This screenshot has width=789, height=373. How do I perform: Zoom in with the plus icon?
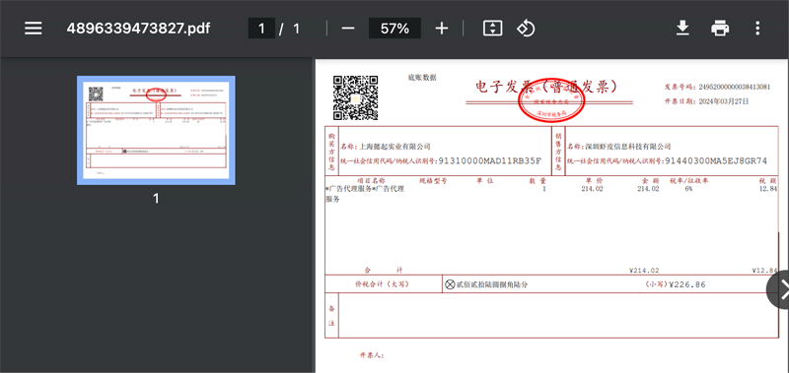coord(441,29)
